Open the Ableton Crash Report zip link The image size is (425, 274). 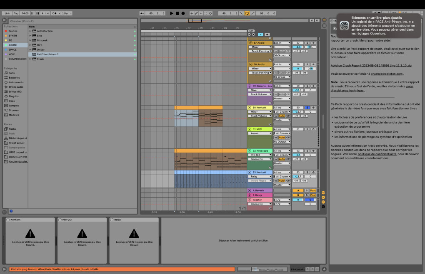pos(371,65)
